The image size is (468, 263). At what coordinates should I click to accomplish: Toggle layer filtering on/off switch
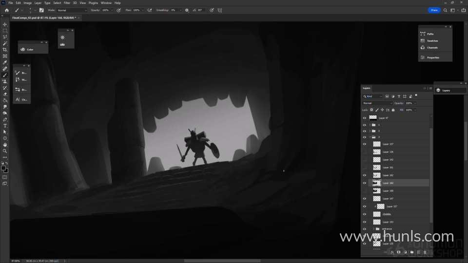(x=416, y=96)
